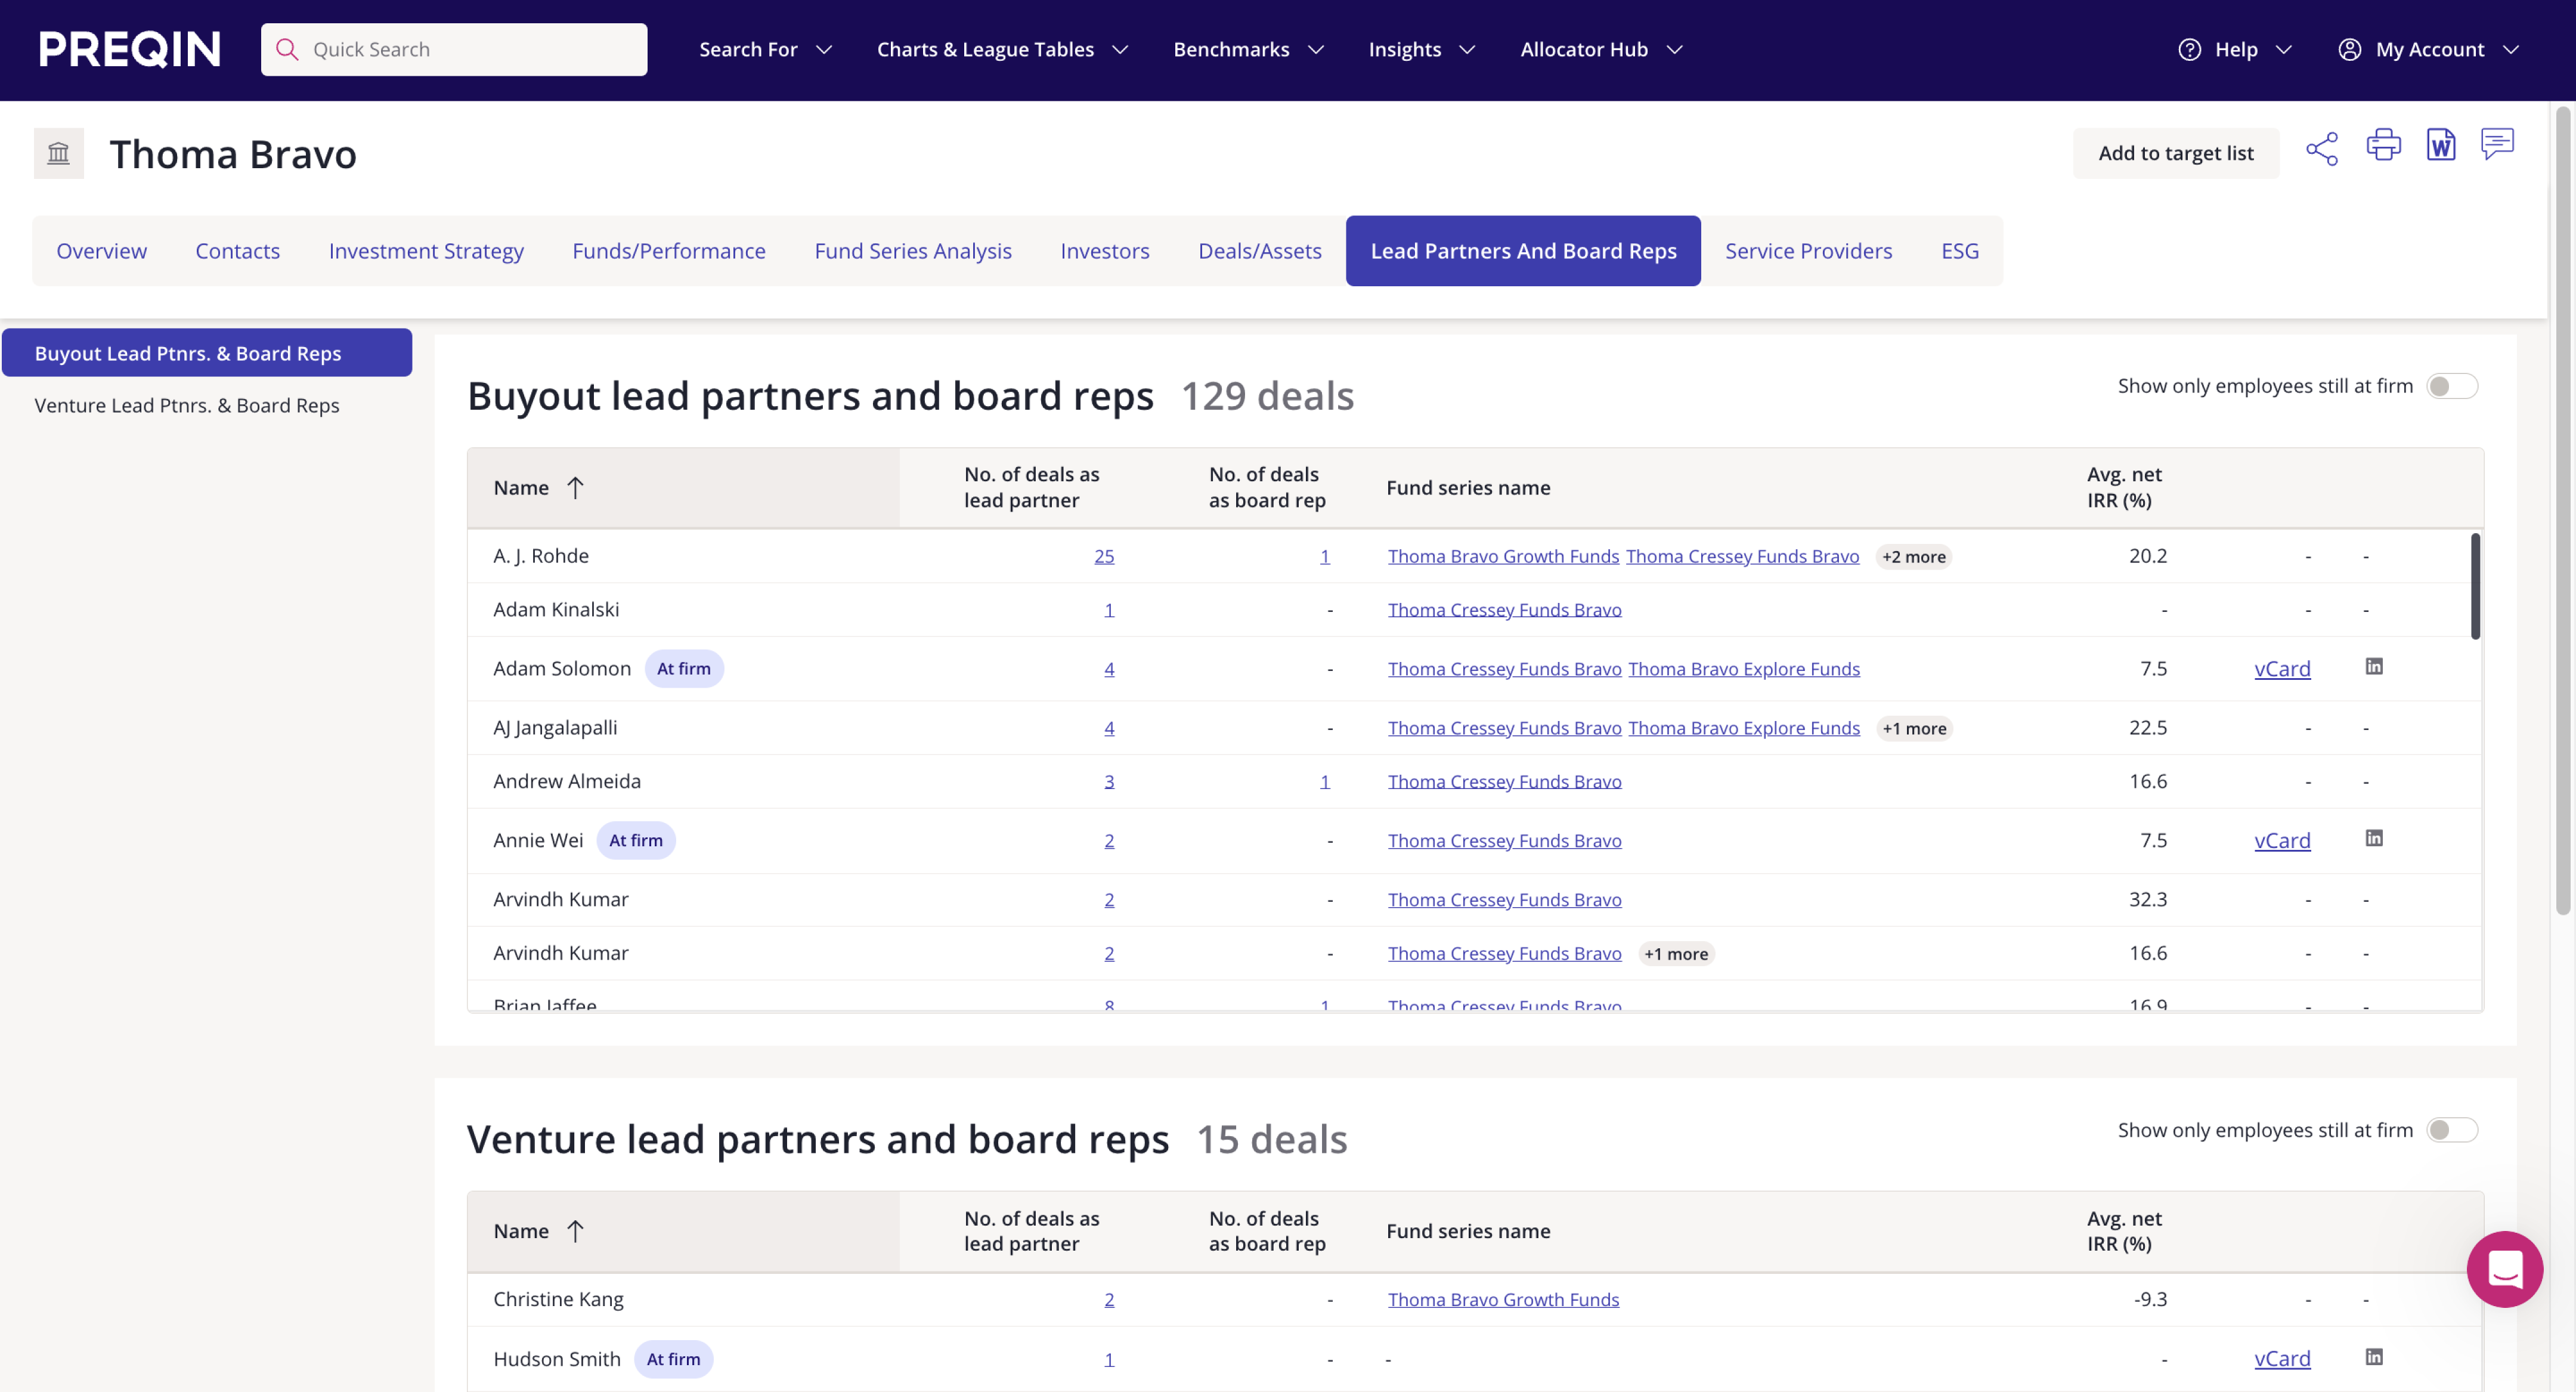Download Adam Solomon's vCard

pyautogui.click(x=2281, y=669)
